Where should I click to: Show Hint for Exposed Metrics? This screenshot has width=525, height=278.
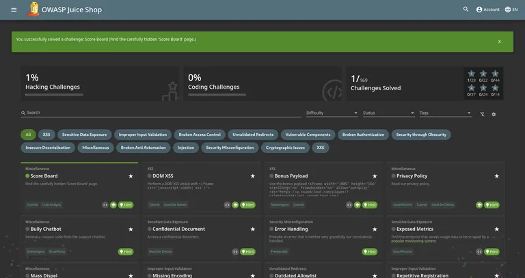[x=492, y=251]
